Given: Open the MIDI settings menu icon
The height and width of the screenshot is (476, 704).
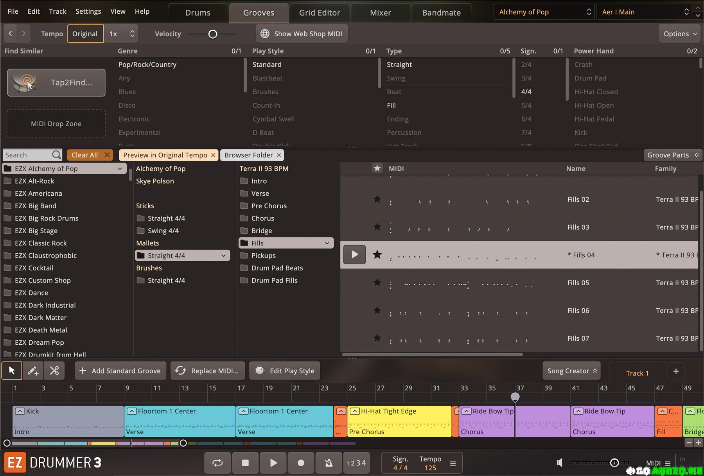Looking at the screenshot, I should point(668,463).
